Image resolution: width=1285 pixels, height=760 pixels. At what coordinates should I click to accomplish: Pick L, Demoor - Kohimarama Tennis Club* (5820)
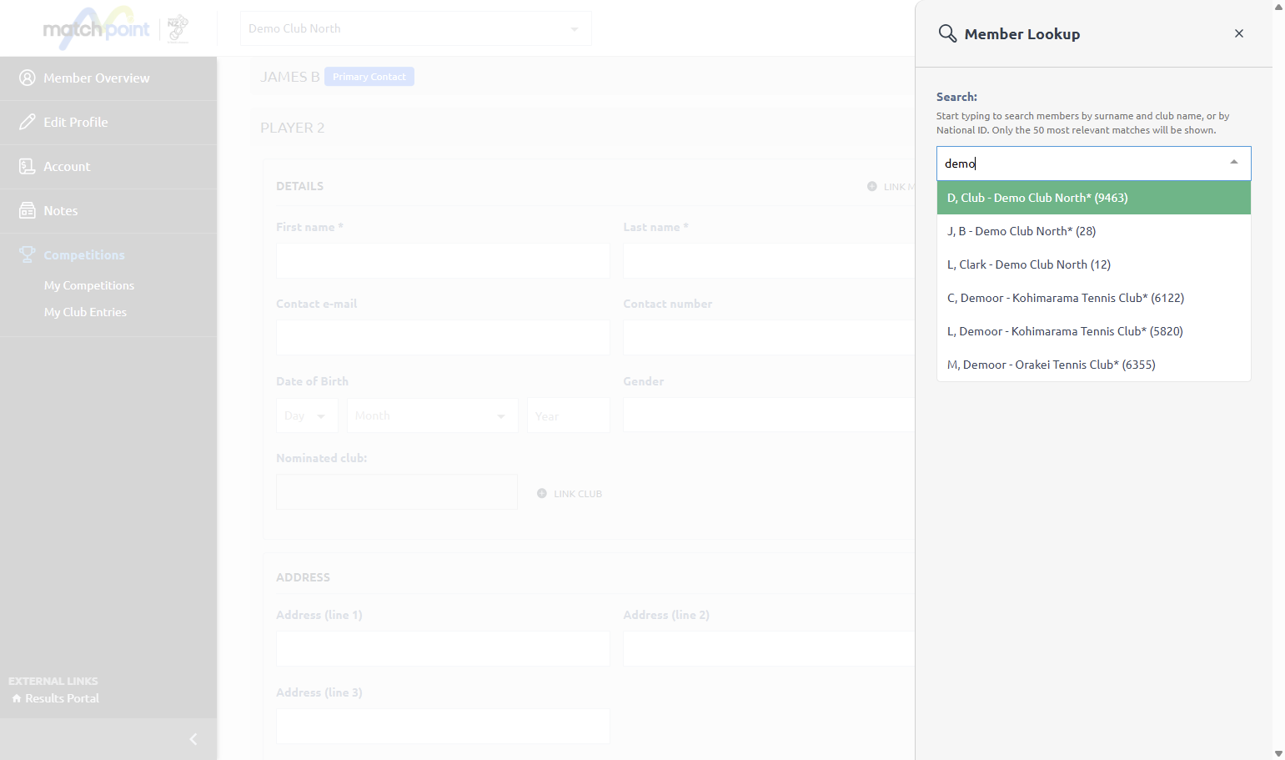point(1094,331)
